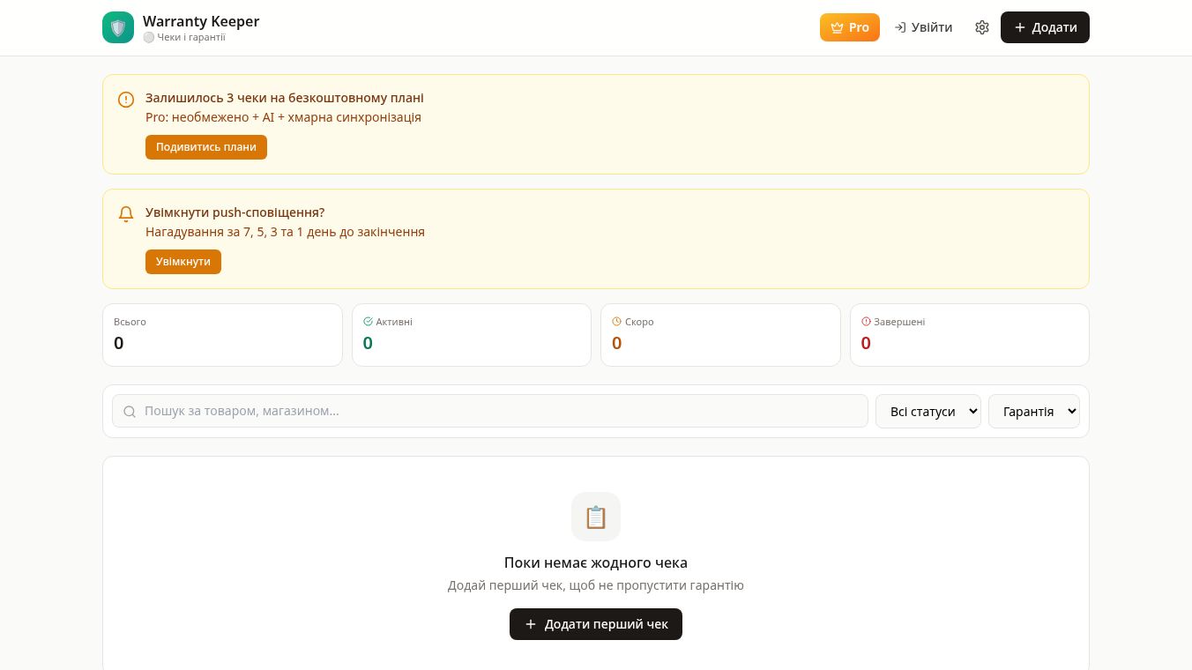Enable push notifications with Увімкнути
1192x670 pixels.
[x=183, y=262]
